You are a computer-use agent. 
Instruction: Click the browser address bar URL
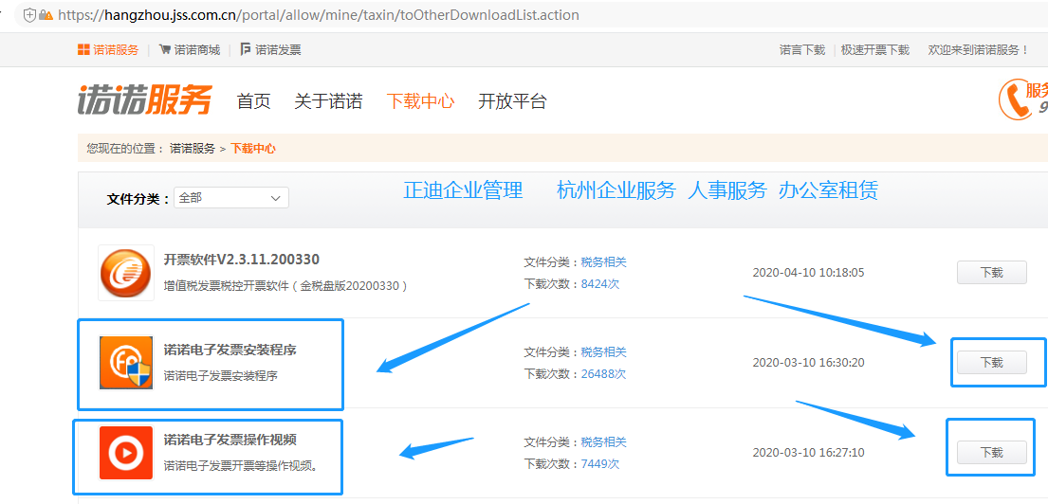click(x=319, y=15)
